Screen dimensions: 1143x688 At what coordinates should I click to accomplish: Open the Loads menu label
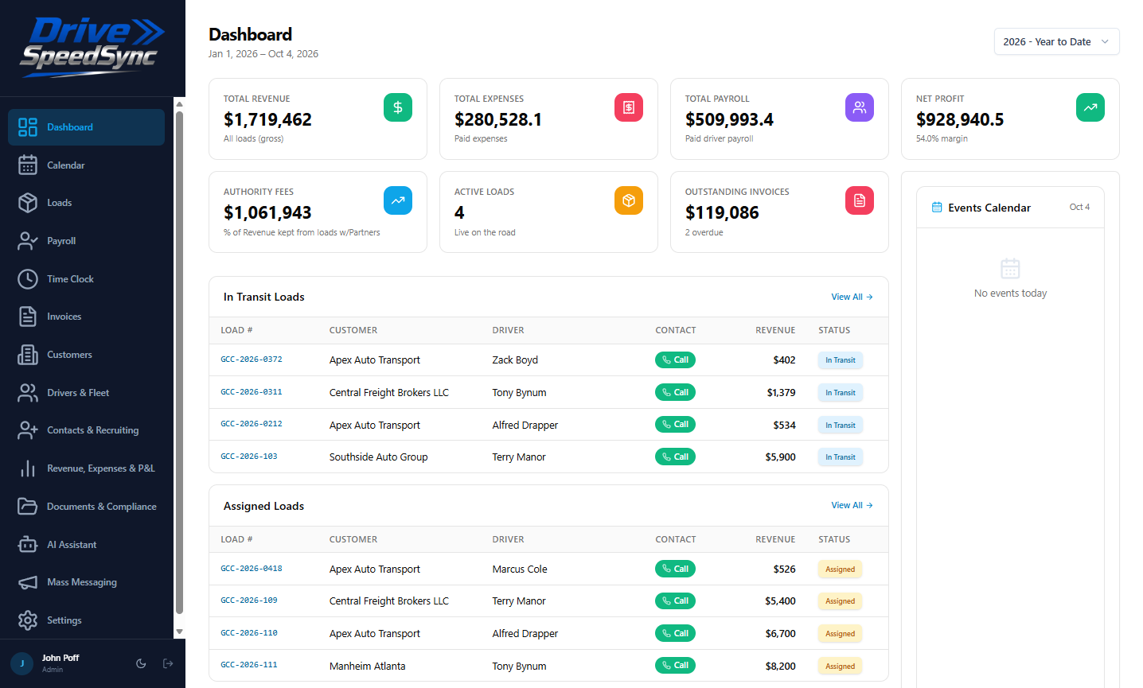coord(60,203)
